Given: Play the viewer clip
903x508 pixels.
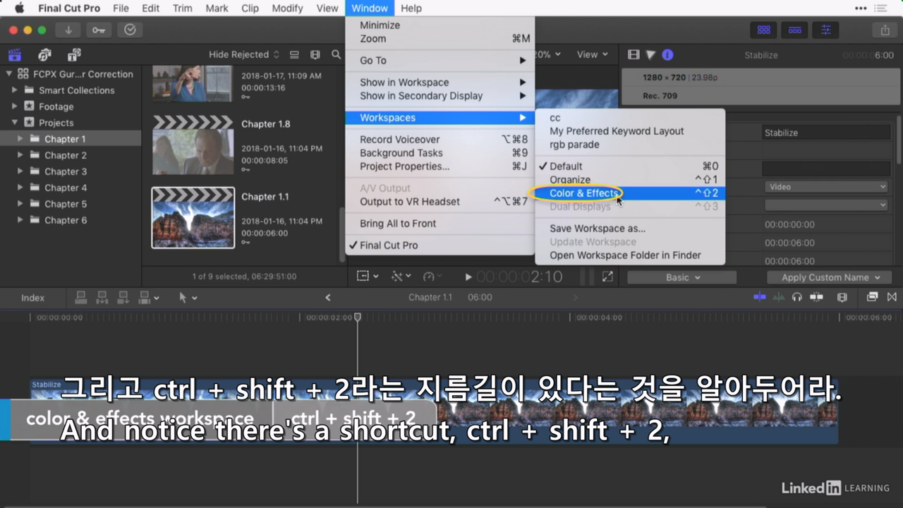Looking at the screenshot, I should 468,277.
